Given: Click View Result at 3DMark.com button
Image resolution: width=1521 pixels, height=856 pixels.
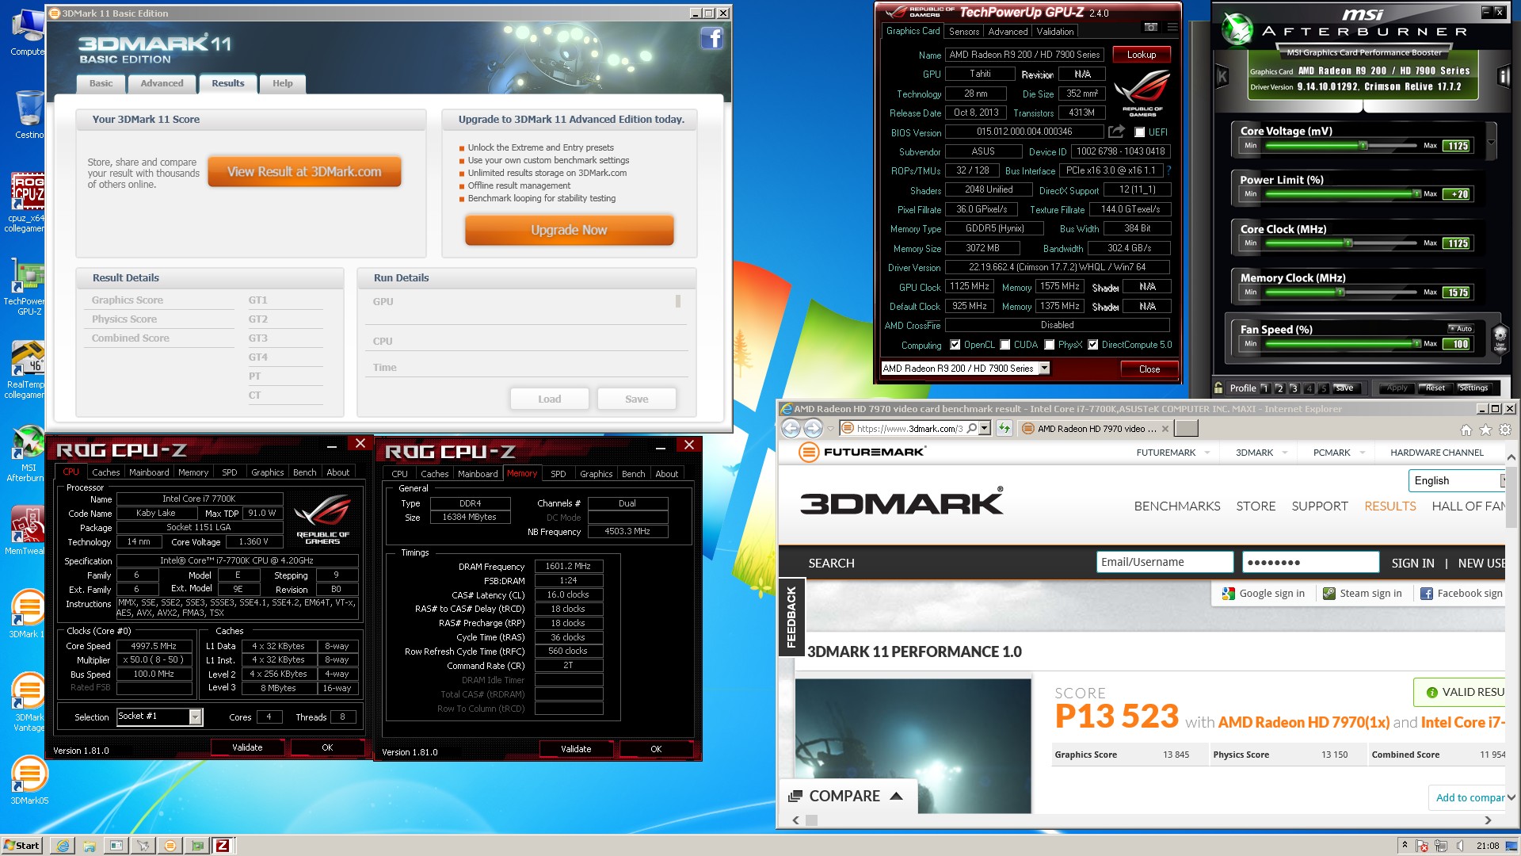Looking at the screenshot, I should click(x=304, y=171).
